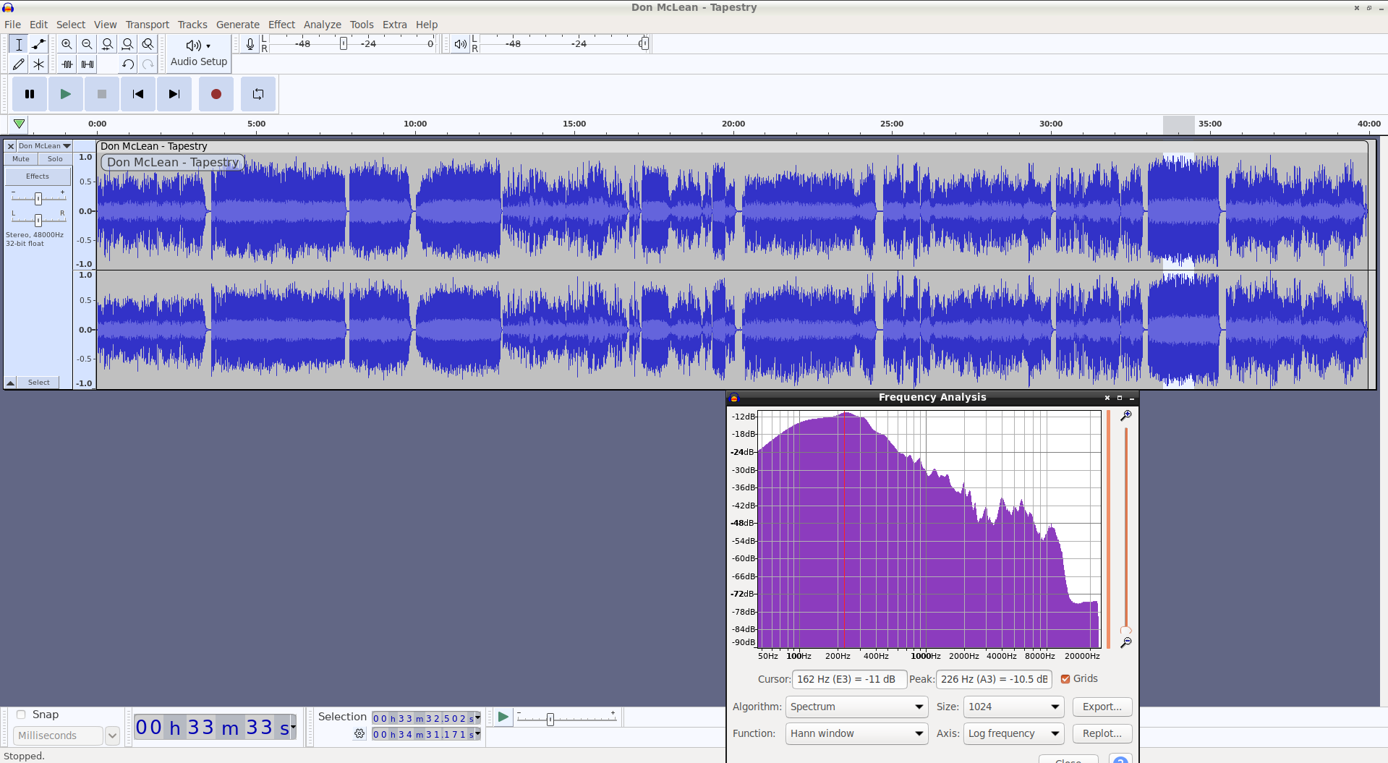The height and width of the screenshot is (763, 1388).
Task: Click the Redo arrow
Action: coord(148,64)
